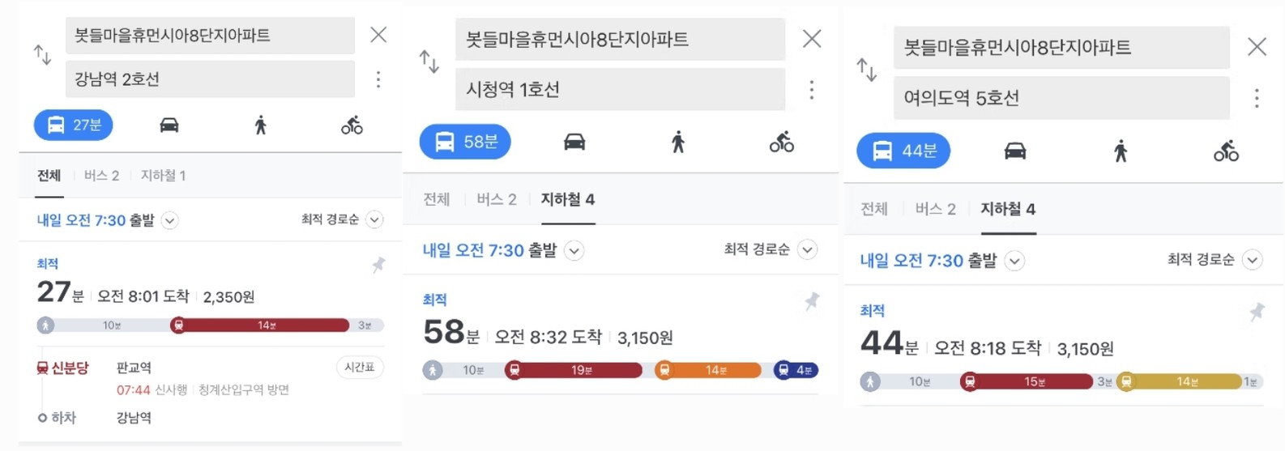Switch to the 지하철 1 tab
1285x451 pixels.
tap(163, 175)
